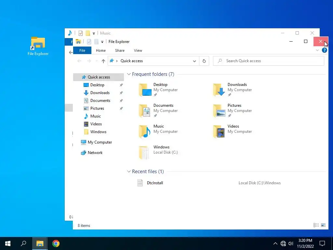Click the New folder icon in File Explorer title bar

click(96, 42)
